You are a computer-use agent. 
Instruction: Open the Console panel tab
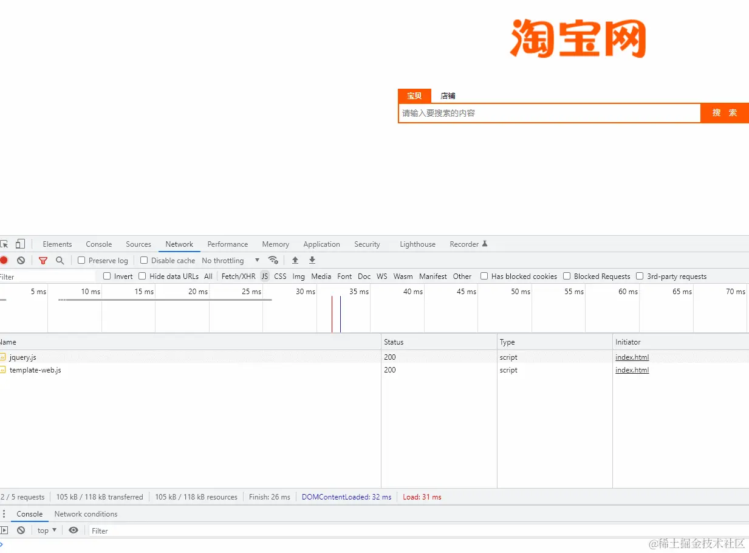pyautogui.click(x=98, y=244)
